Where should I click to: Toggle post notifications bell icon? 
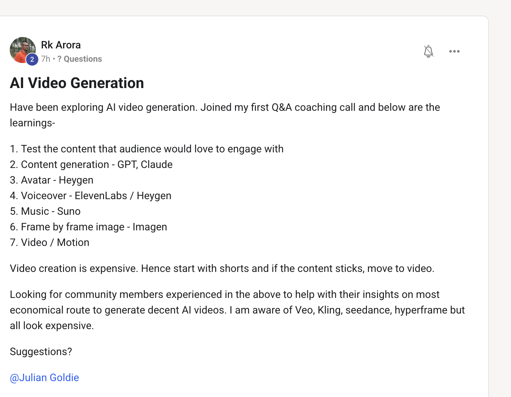[x=428, y=51]
